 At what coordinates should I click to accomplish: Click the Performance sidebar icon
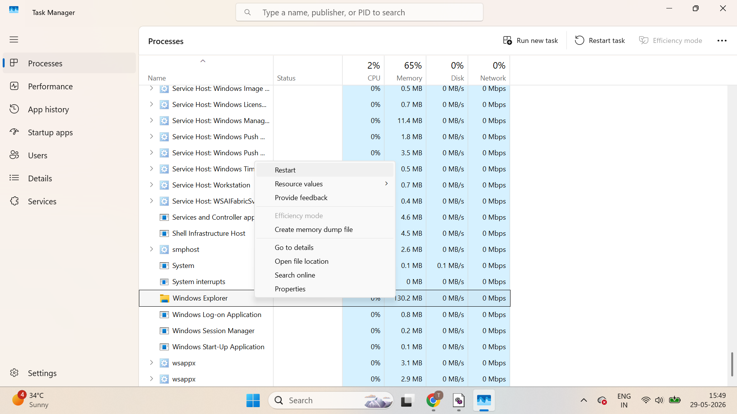14,86
